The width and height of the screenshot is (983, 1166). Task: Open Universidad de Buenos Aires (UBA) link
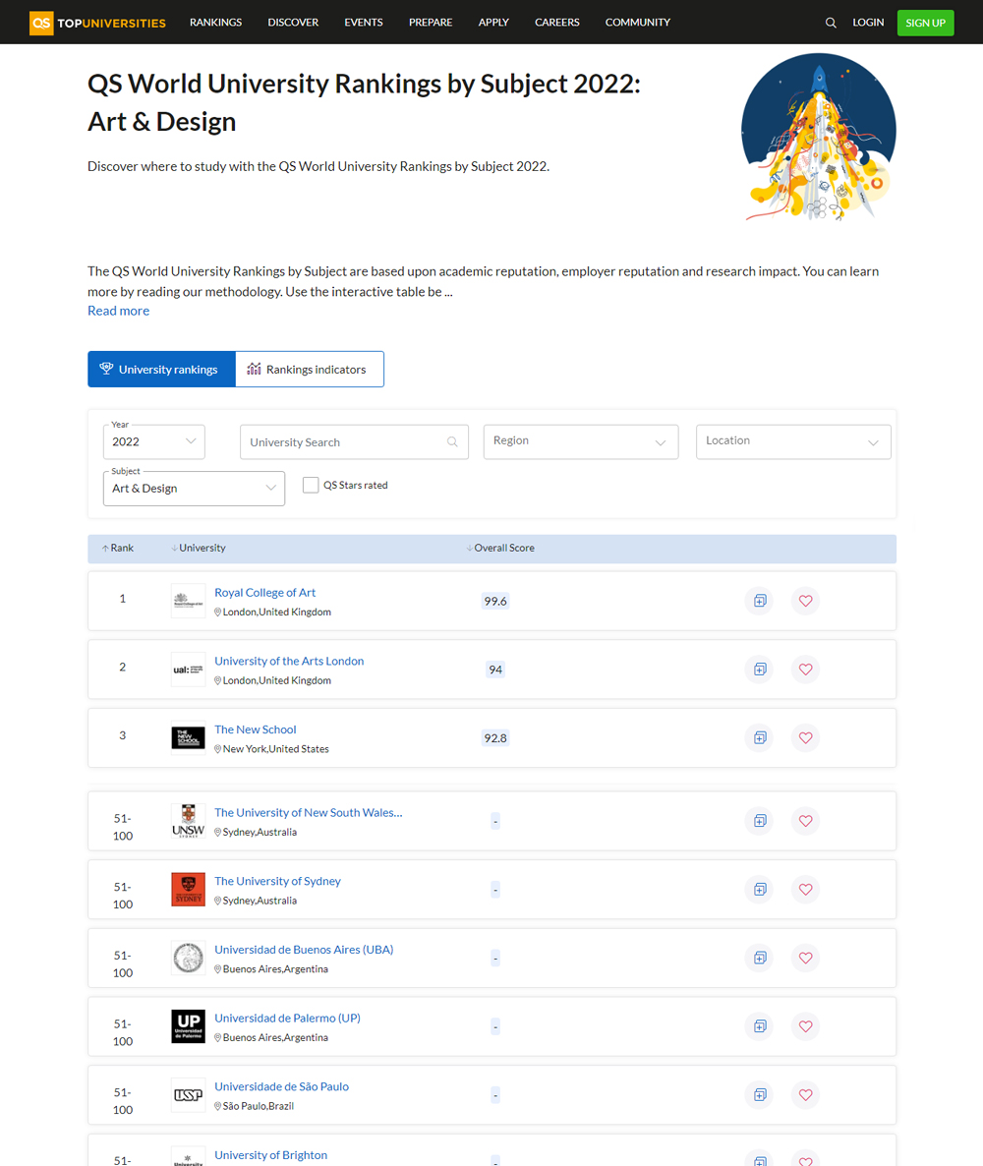pyautogui.click(x=304, y=950)
